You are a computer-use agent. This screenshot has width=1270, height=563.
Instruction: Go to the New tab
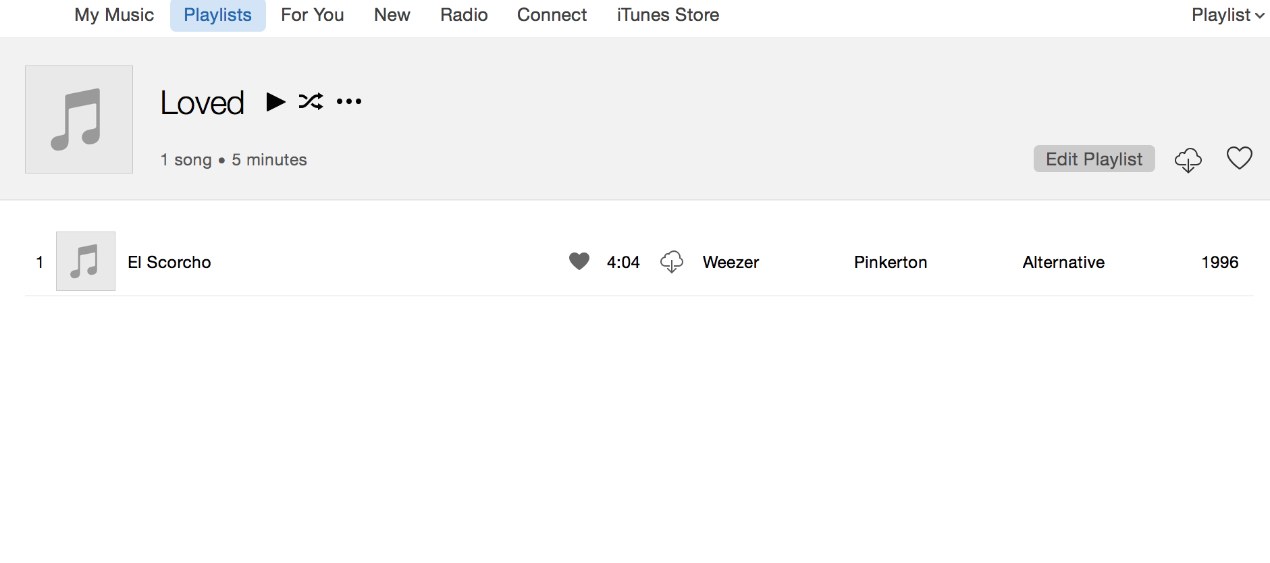(392, 15)
